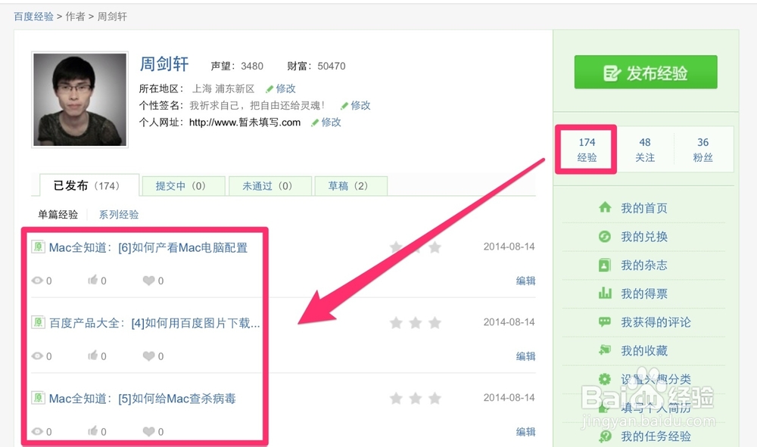Click the user profile photo

point(79,100)
